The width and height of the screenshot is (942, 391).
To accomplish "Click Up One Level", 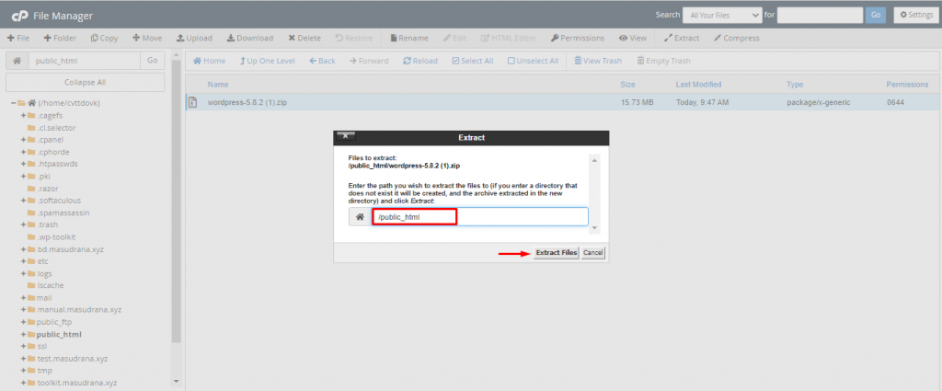I will click(268, 61).
